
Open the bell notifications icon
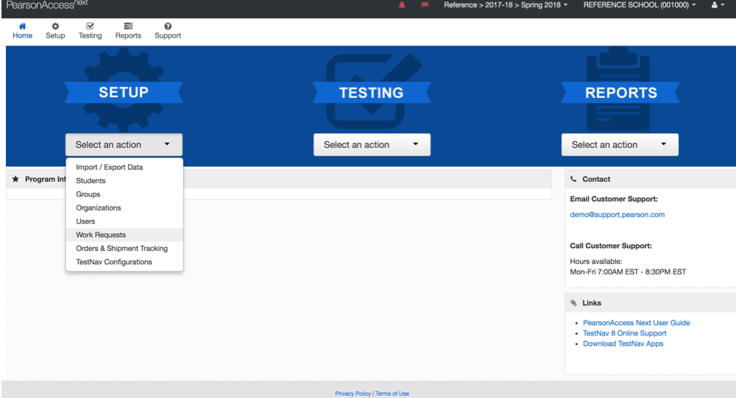coord(402,5)
